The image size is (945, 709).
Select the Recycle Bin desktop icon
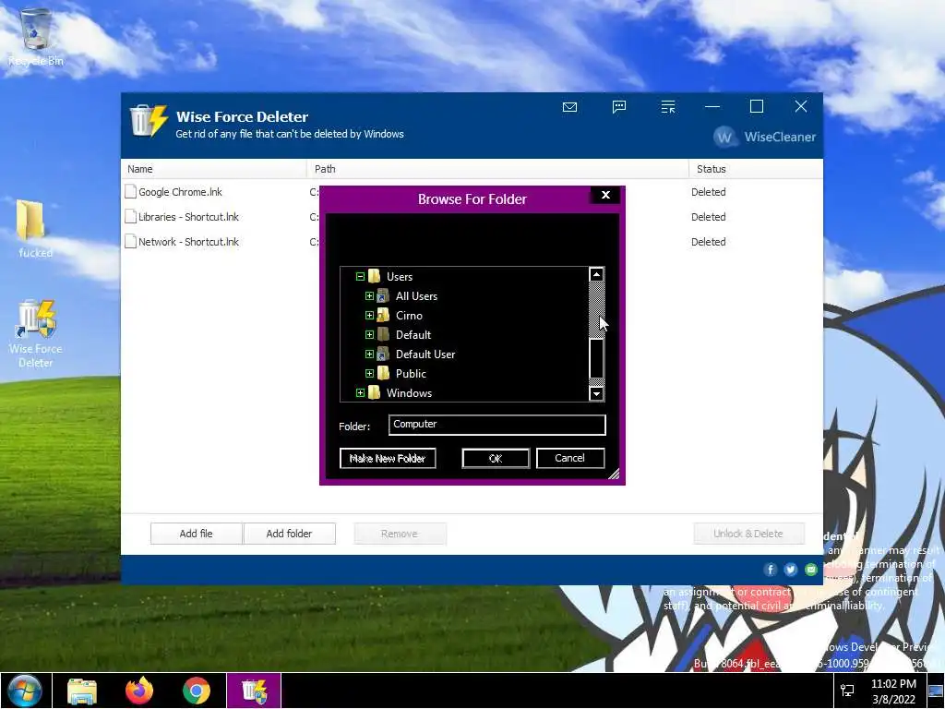pyautogui.click(x=36, y=36)
